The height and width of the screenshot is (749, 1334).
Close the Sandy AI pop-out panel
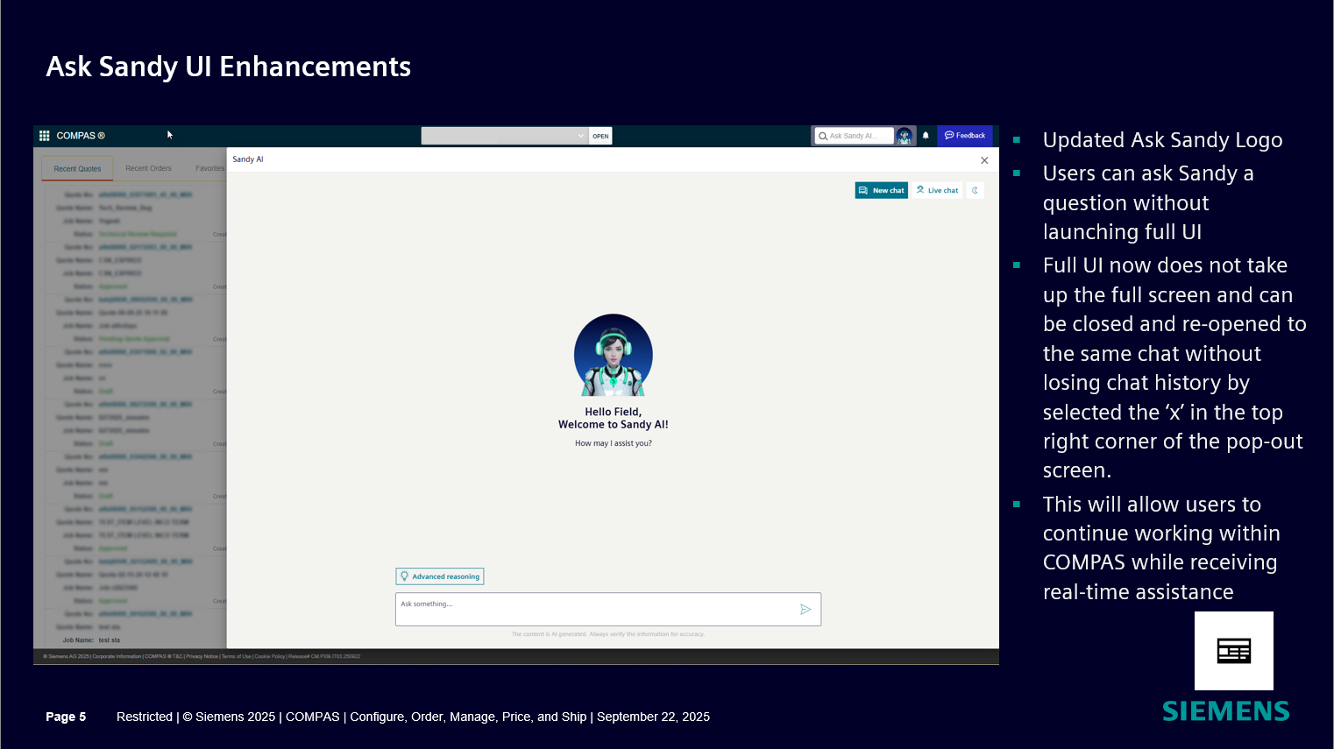pos(984,160)
